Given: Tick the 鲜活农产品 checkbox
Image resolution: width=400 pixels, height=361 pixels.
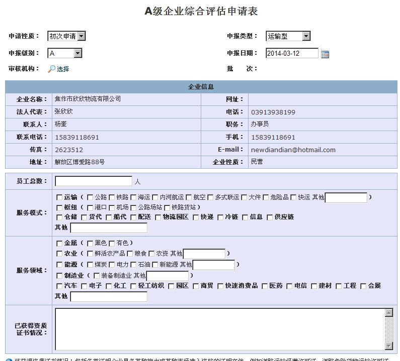Looking at the screenshot, I should coord(90,254).
